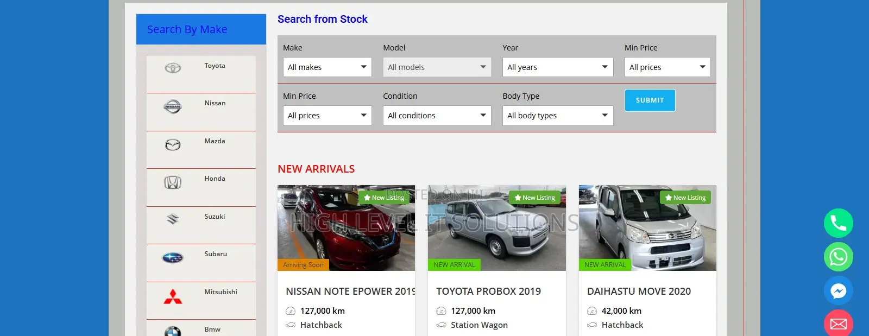The image size is (869, 336).
Task: Open the silver Toyota Probox car photo
Action: 497,228
